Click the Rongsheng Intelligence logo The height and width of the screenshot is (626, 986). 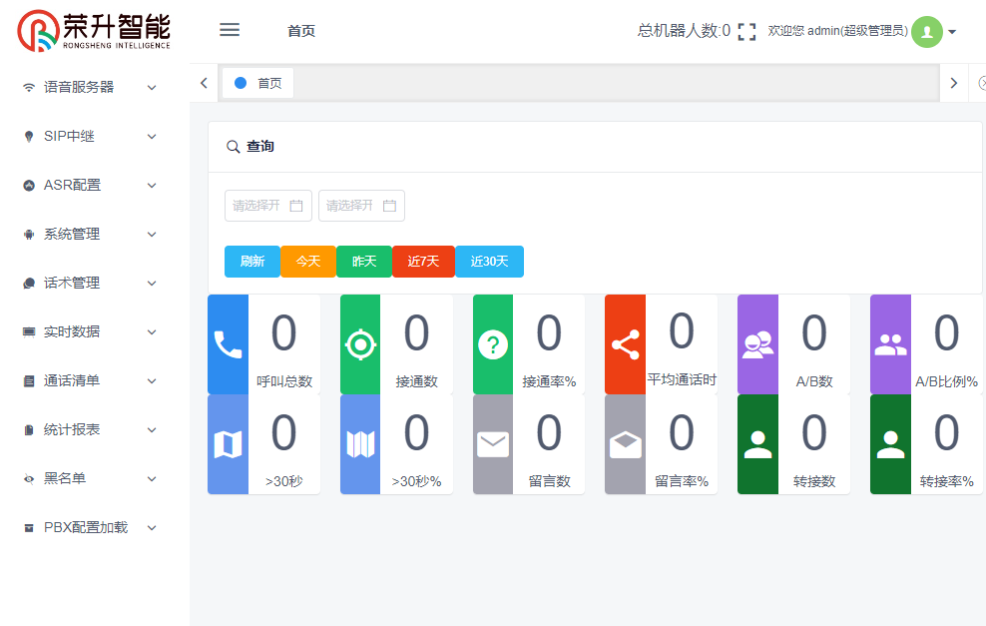pos(94,30)
